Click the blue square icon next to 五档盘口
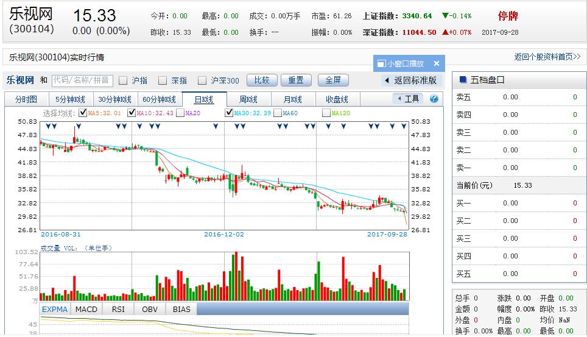 [x=463, y=79]
